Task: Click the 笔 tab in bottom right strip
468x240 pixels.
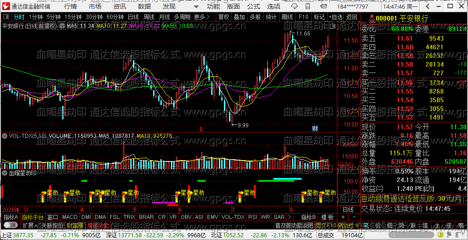Action: pyautogui.click(x=366, y=226)
